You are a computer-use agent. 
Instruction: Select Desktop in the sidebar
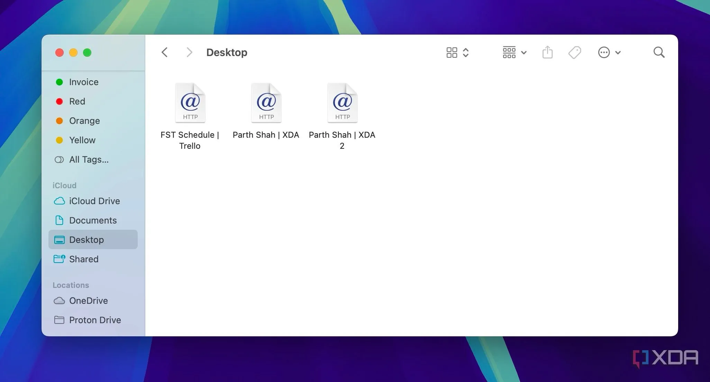(93, 239)
